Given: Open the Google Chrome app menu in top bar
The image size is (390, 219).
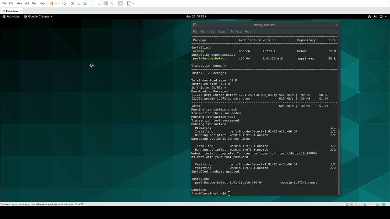Looking at the screenshot, I should click(38, 16).
